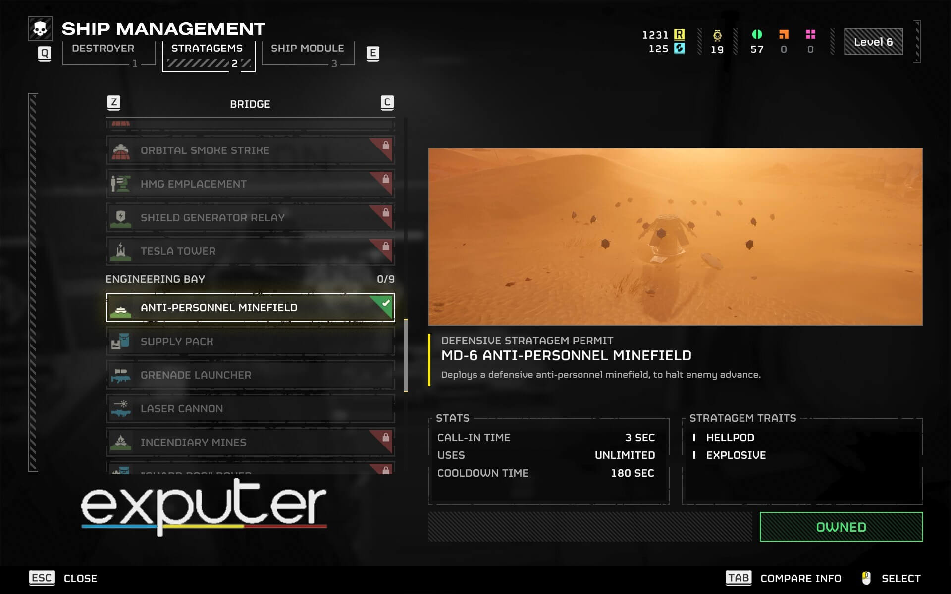
Task: Click the stratagem list scrollbar thumb
Action: coord(406,355)
